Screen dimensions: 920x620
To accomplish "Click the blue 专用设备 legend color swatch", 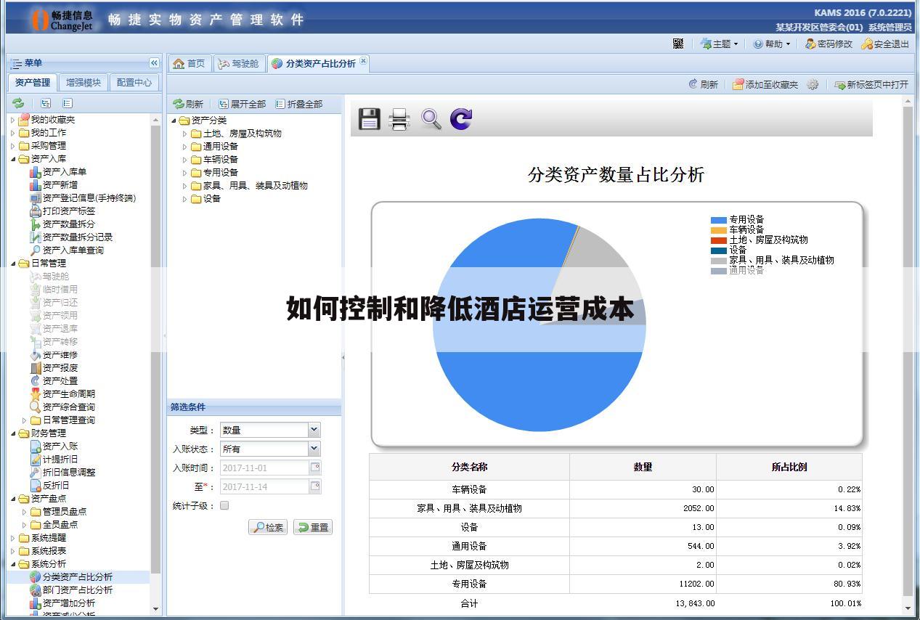I will [x=718, y=219].
